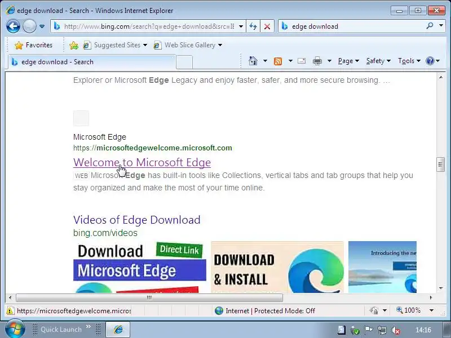This screenshot has height=338, width=451.
Task: Go back with the Back arrow button
Action: (x=13, y=26)
